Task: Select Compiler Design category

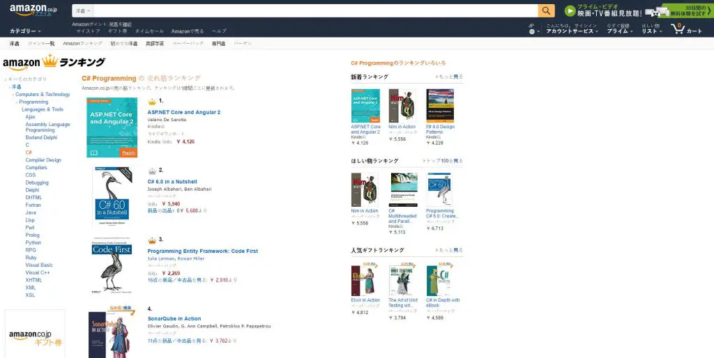Action: coord(43,160)
